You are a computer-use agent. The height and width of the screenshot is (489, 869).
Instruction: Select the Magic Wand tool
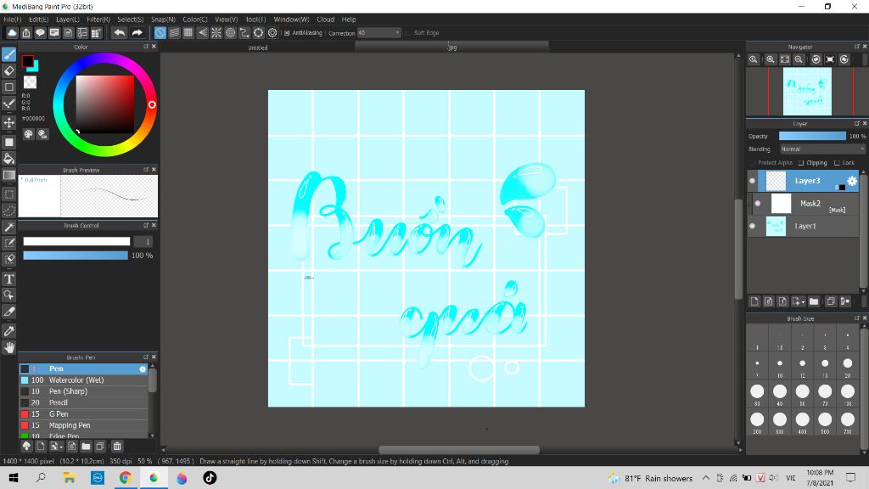pos(8,227)
